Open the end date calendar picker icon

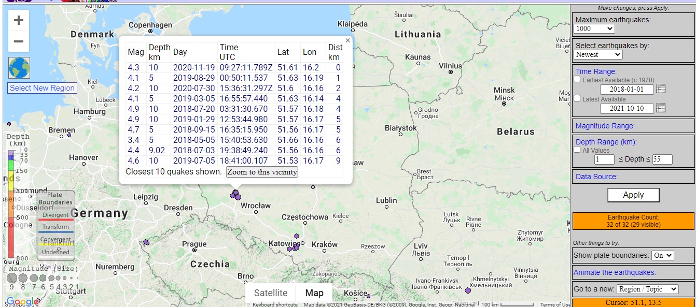pyautogui.click(x=661, y=108)
